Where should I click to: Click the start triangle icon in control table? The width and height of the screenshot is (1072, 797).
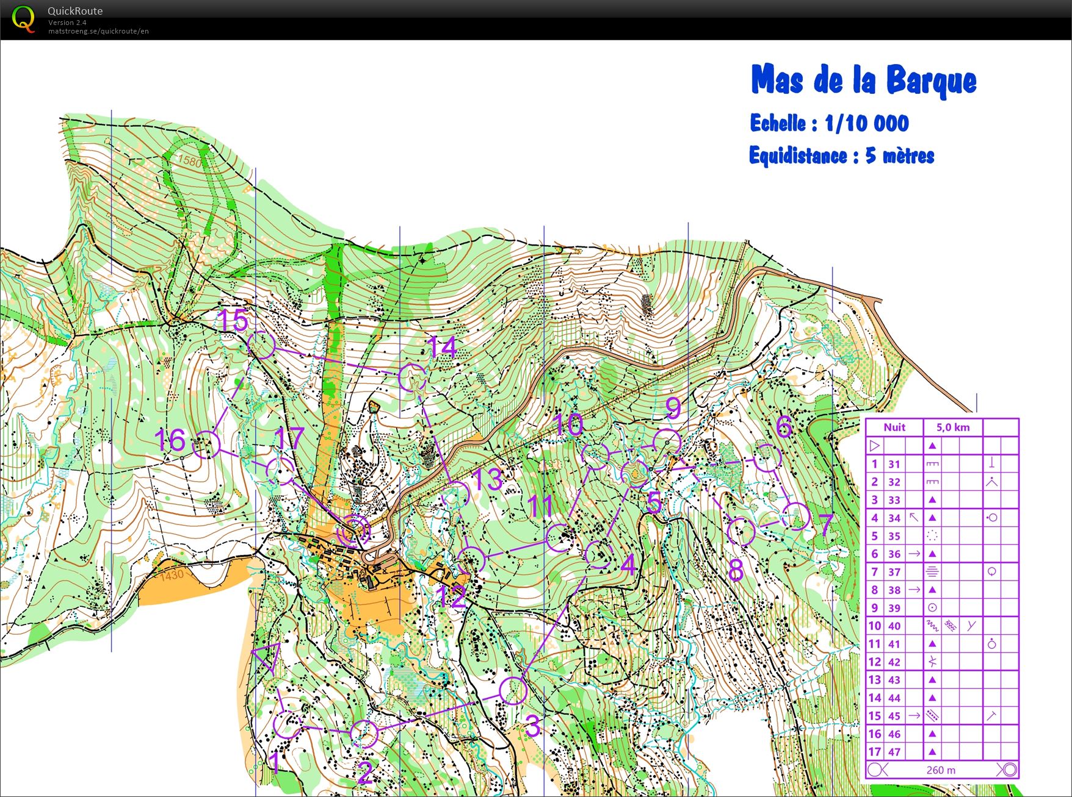[874, 446]
